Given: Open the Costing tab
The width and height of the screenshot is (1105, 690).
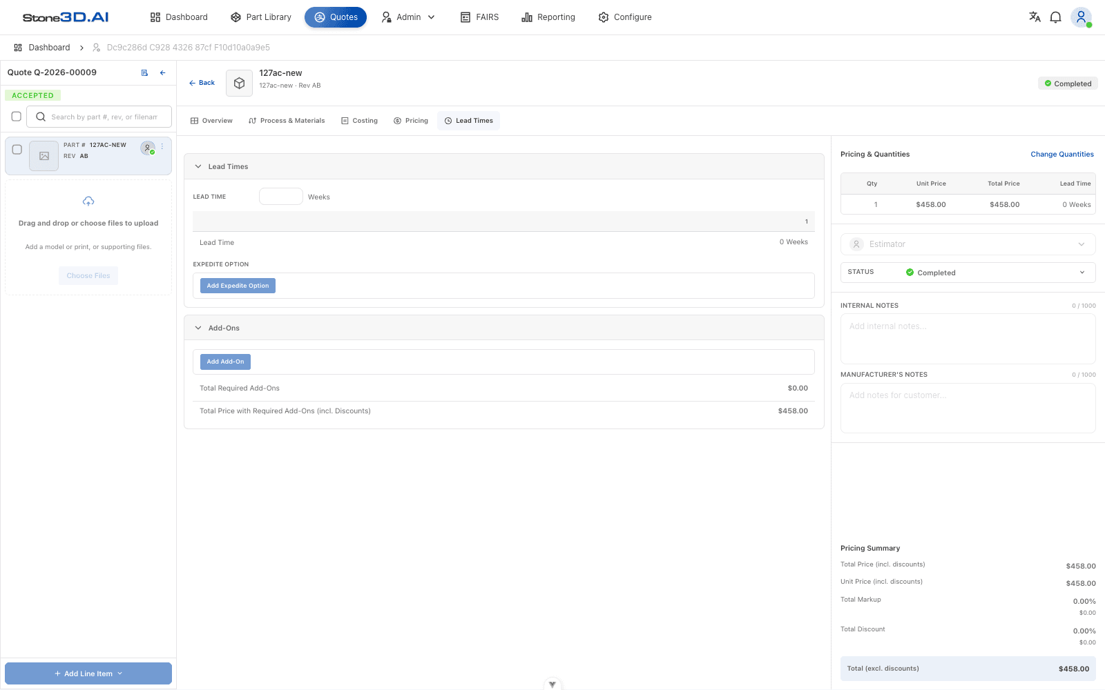Looking at the screenshot, I should pyautogui.click(x=359, y=121).
